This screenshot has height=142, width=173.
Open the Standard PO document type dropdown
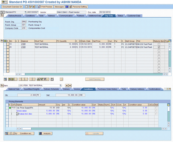25,12
